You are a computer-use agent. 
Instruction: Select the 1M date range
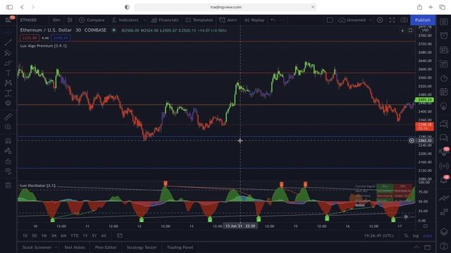coord(44,235)
